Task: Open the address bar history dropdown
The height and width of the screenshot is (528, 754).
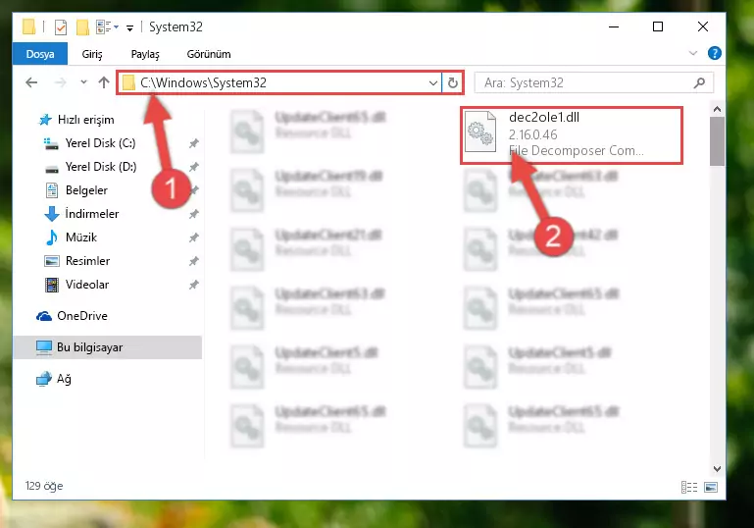Action: [x=432, y=82]
